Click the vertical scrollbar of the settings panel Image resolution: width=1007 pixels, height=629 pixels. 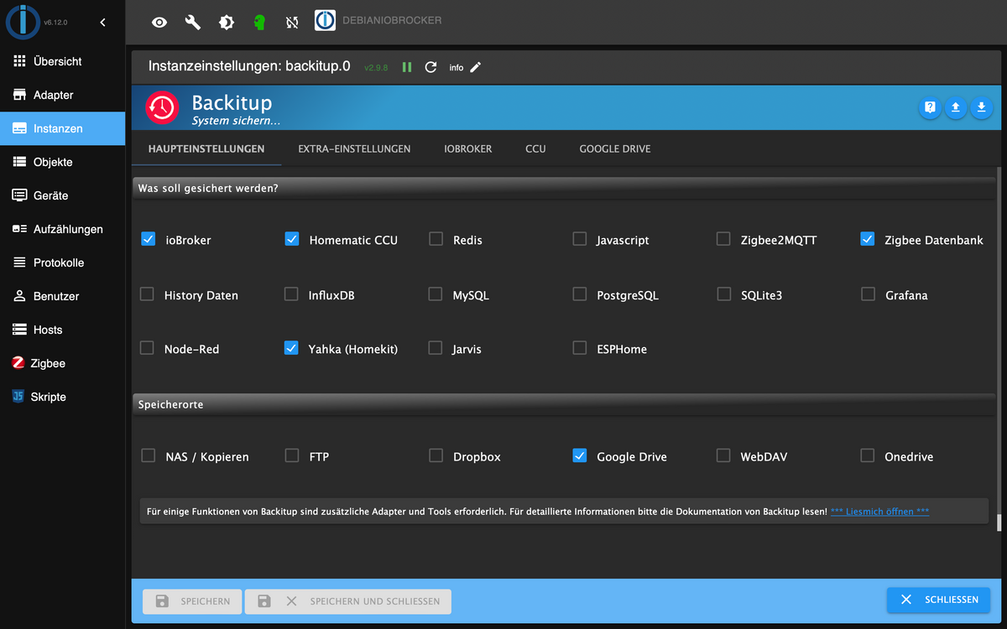(999, 349)
